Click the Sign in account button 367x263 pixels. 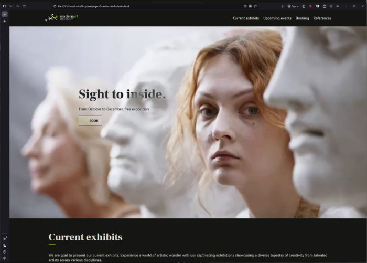click(293, 6)
